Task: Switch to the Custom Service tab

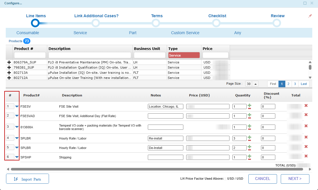Action: coord(185,33)
